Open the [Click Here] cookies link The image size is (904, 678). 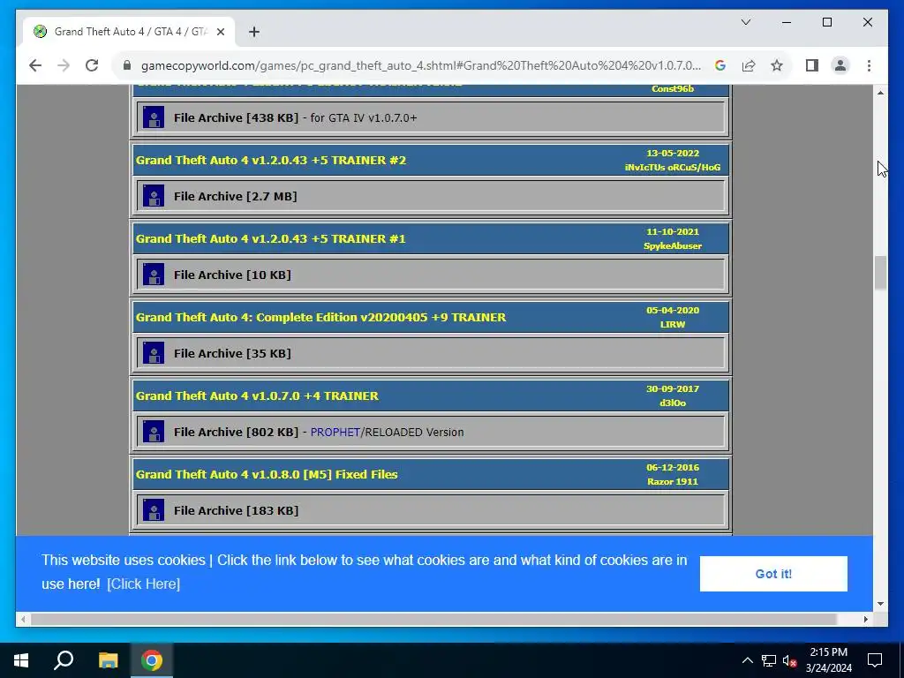coord(144,584)
